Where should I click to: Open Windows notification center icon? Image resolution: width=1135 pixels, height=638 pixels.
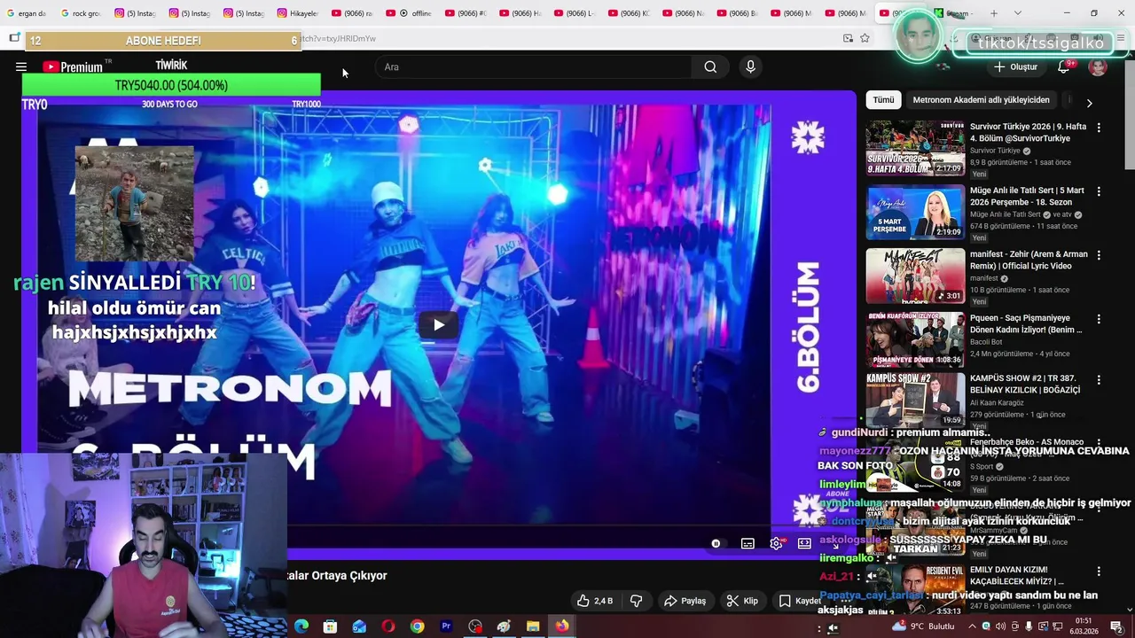[1116, 626]
